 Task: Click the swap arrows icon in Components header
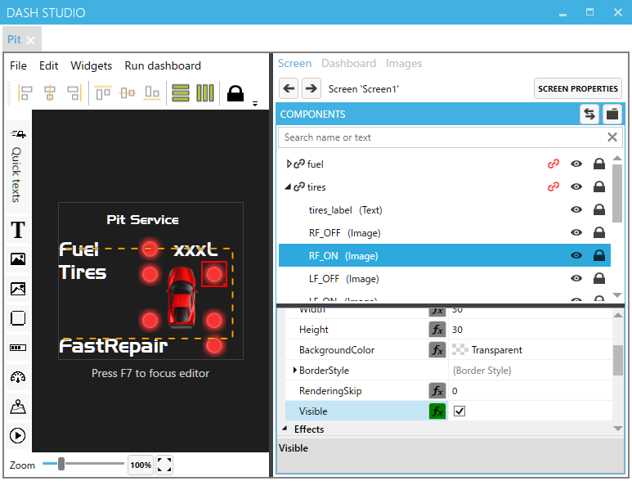(589, 114)
